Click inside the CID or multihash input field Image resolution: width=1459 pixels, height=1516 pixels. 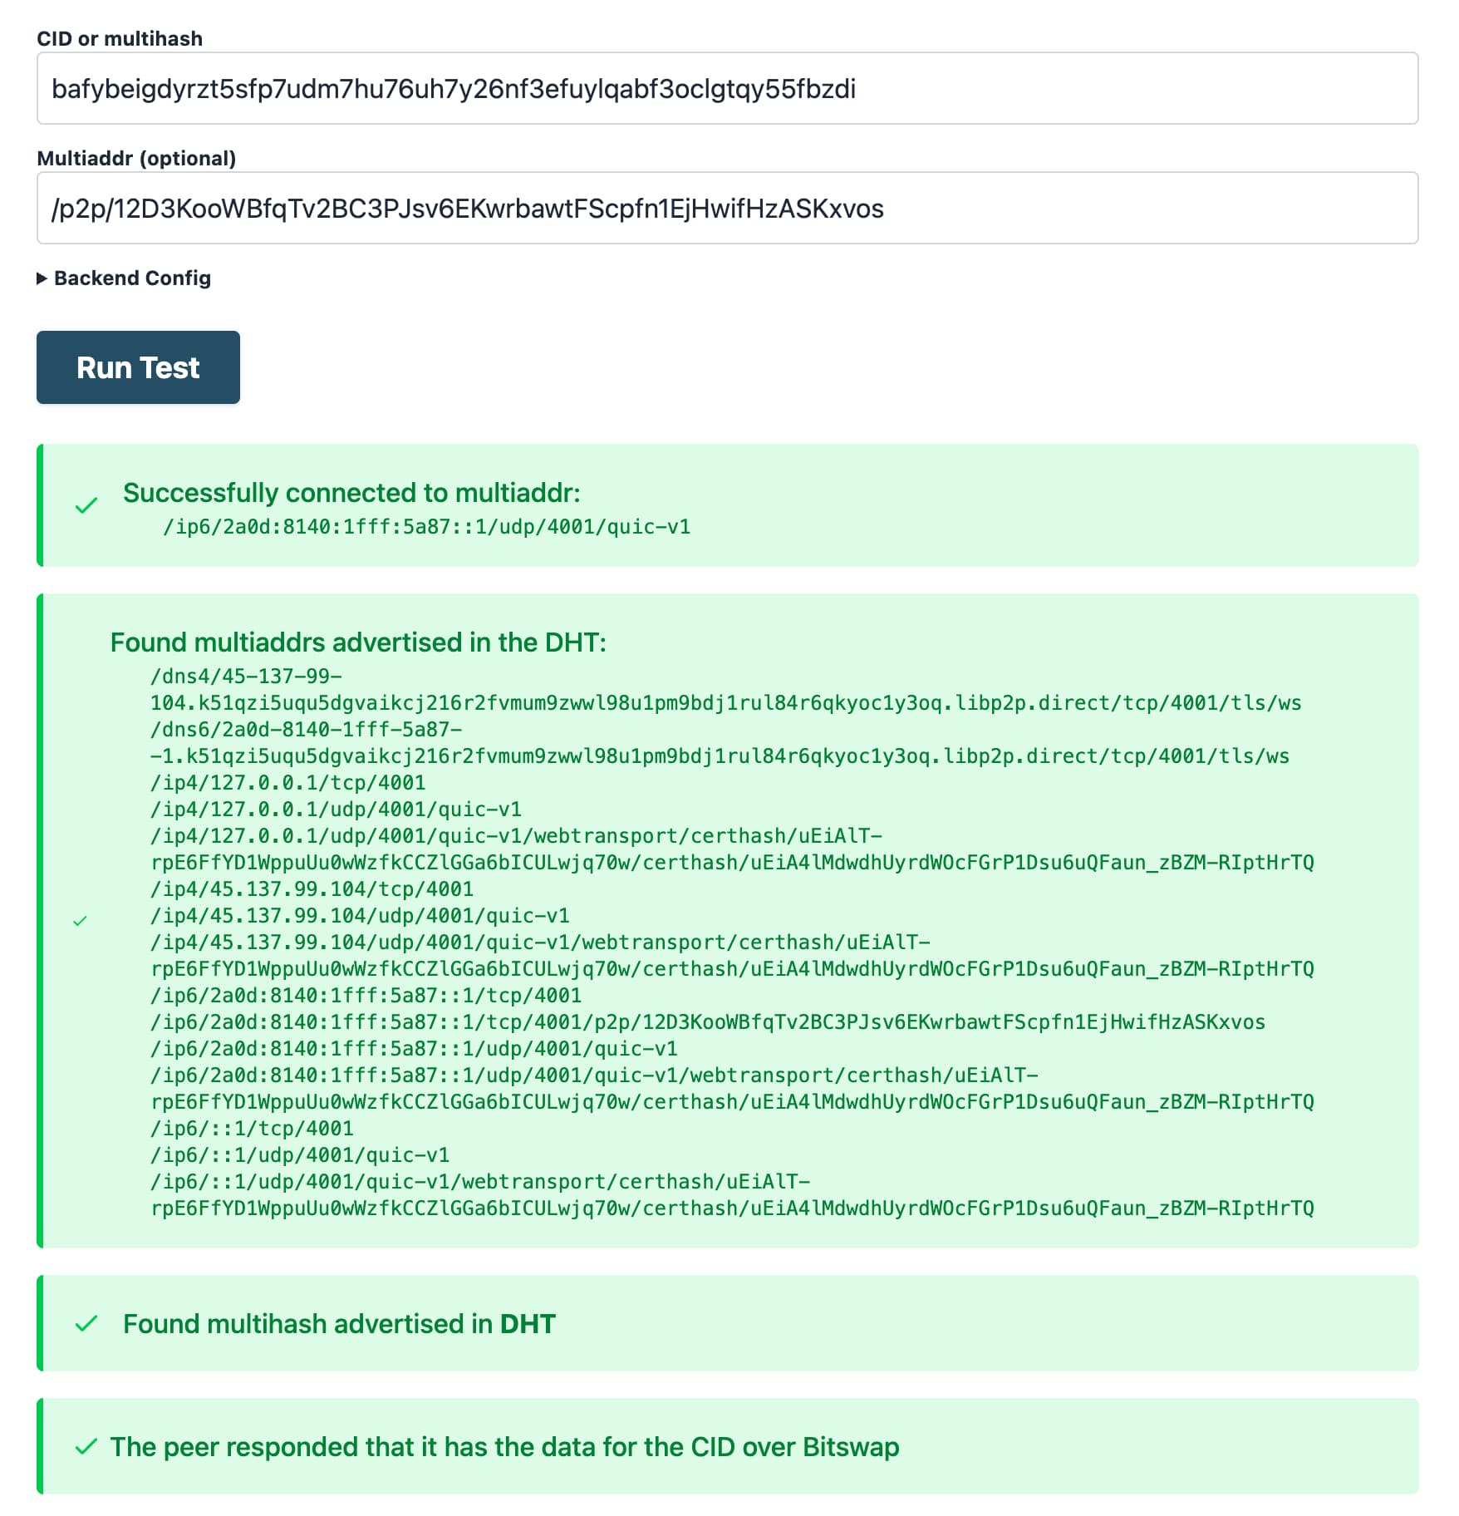[729, 88]
